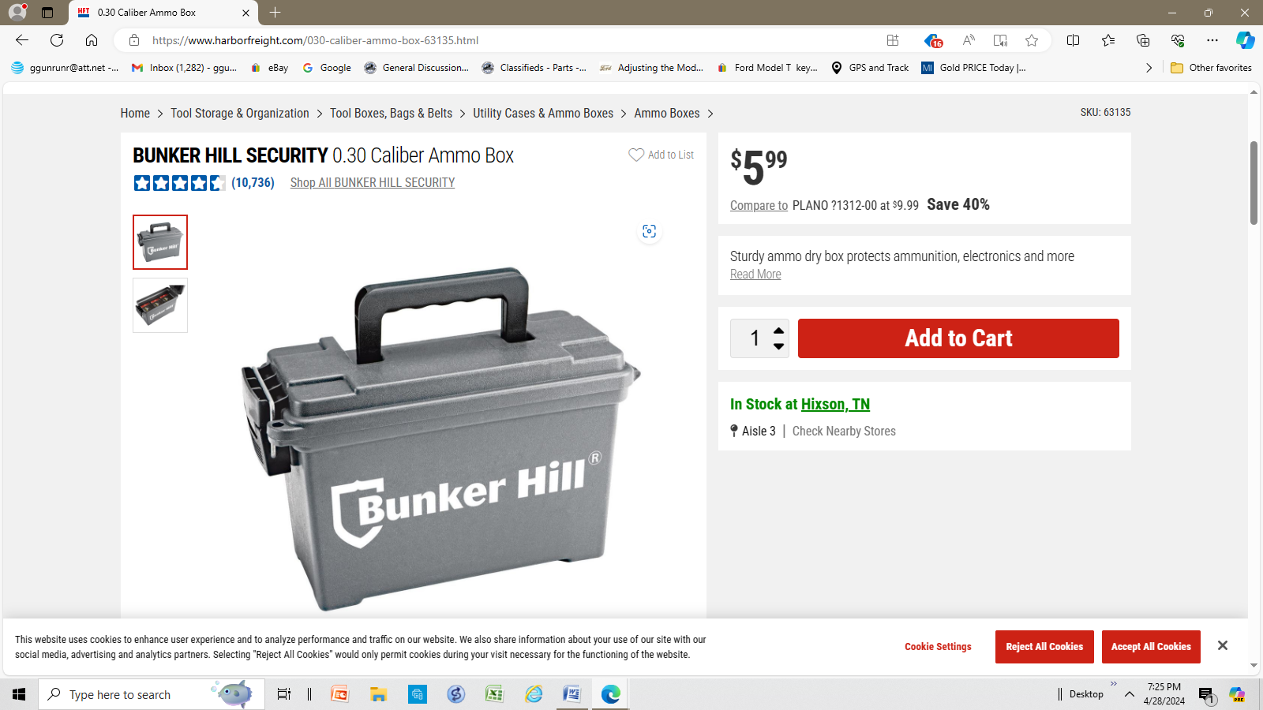
Task: Click the Add to Cart button
Action: pyautogui.click(x=958, y=338)
